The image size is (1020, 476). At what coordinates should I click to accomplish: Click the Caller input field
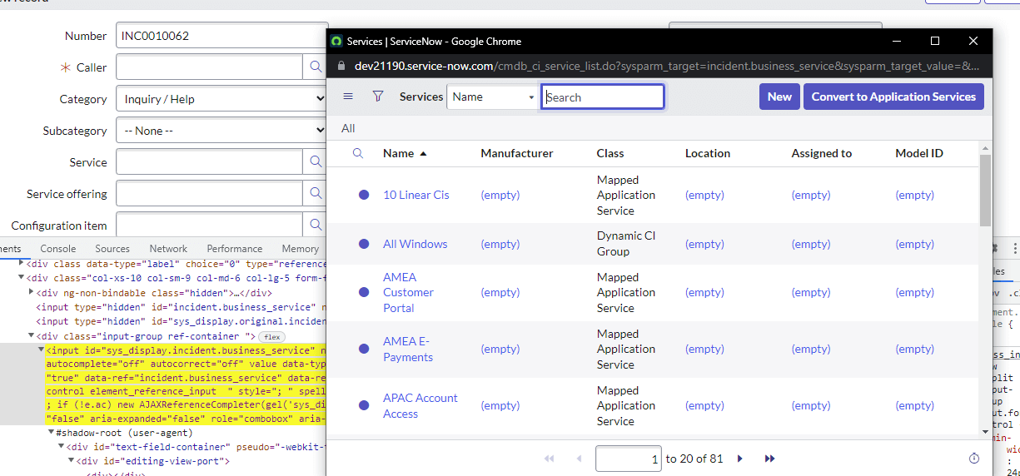tap(209, 67)
